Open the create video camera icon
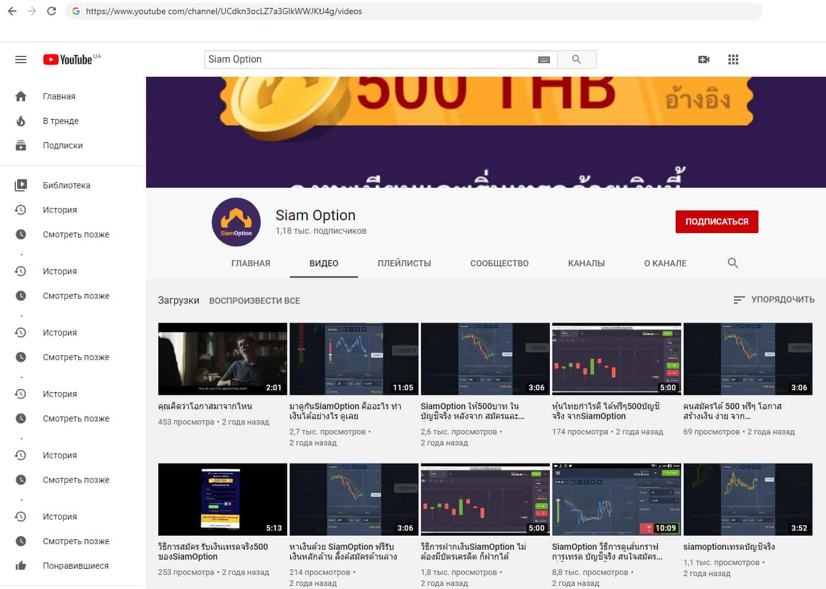826x589 pixels. 704,60
